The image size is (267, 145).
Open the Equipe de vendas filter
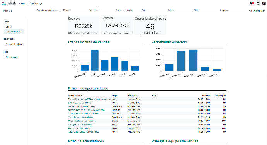coord(127,10)
